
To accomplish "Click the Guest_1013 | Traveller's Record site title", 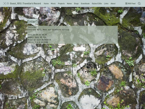I will pos(26,3).
